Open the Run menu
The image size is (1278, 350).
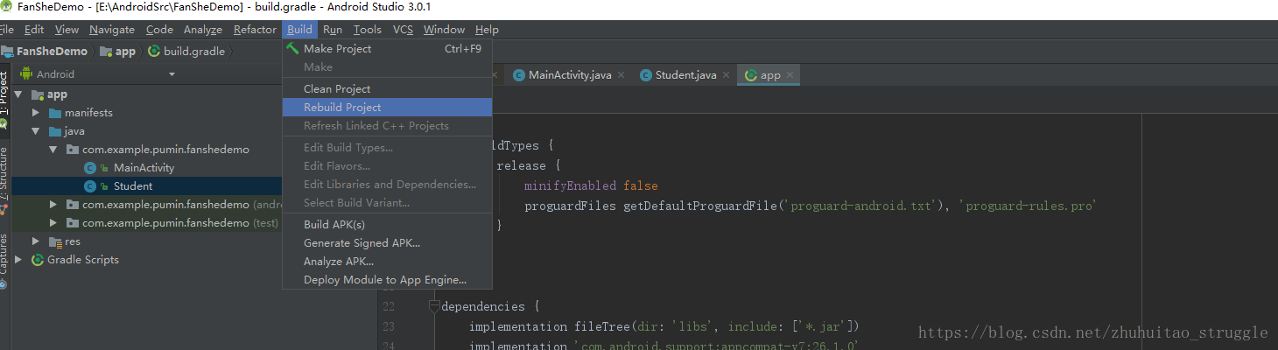pos(333,29)
